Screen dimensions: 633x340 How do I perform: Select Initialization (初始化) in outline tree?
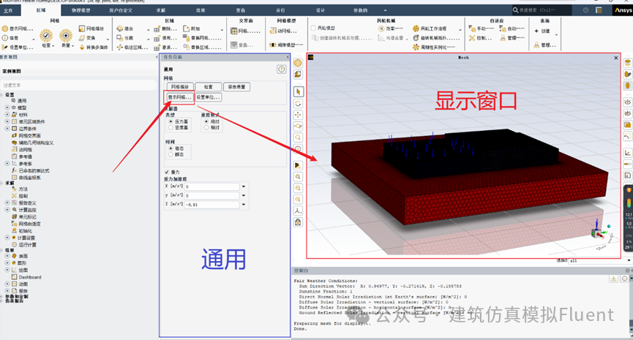tap(25, 231)
